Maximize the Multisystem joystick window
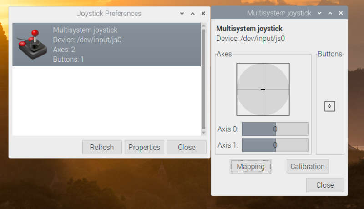The width and height of the screenshot is (364, 209). pos(330,13)
